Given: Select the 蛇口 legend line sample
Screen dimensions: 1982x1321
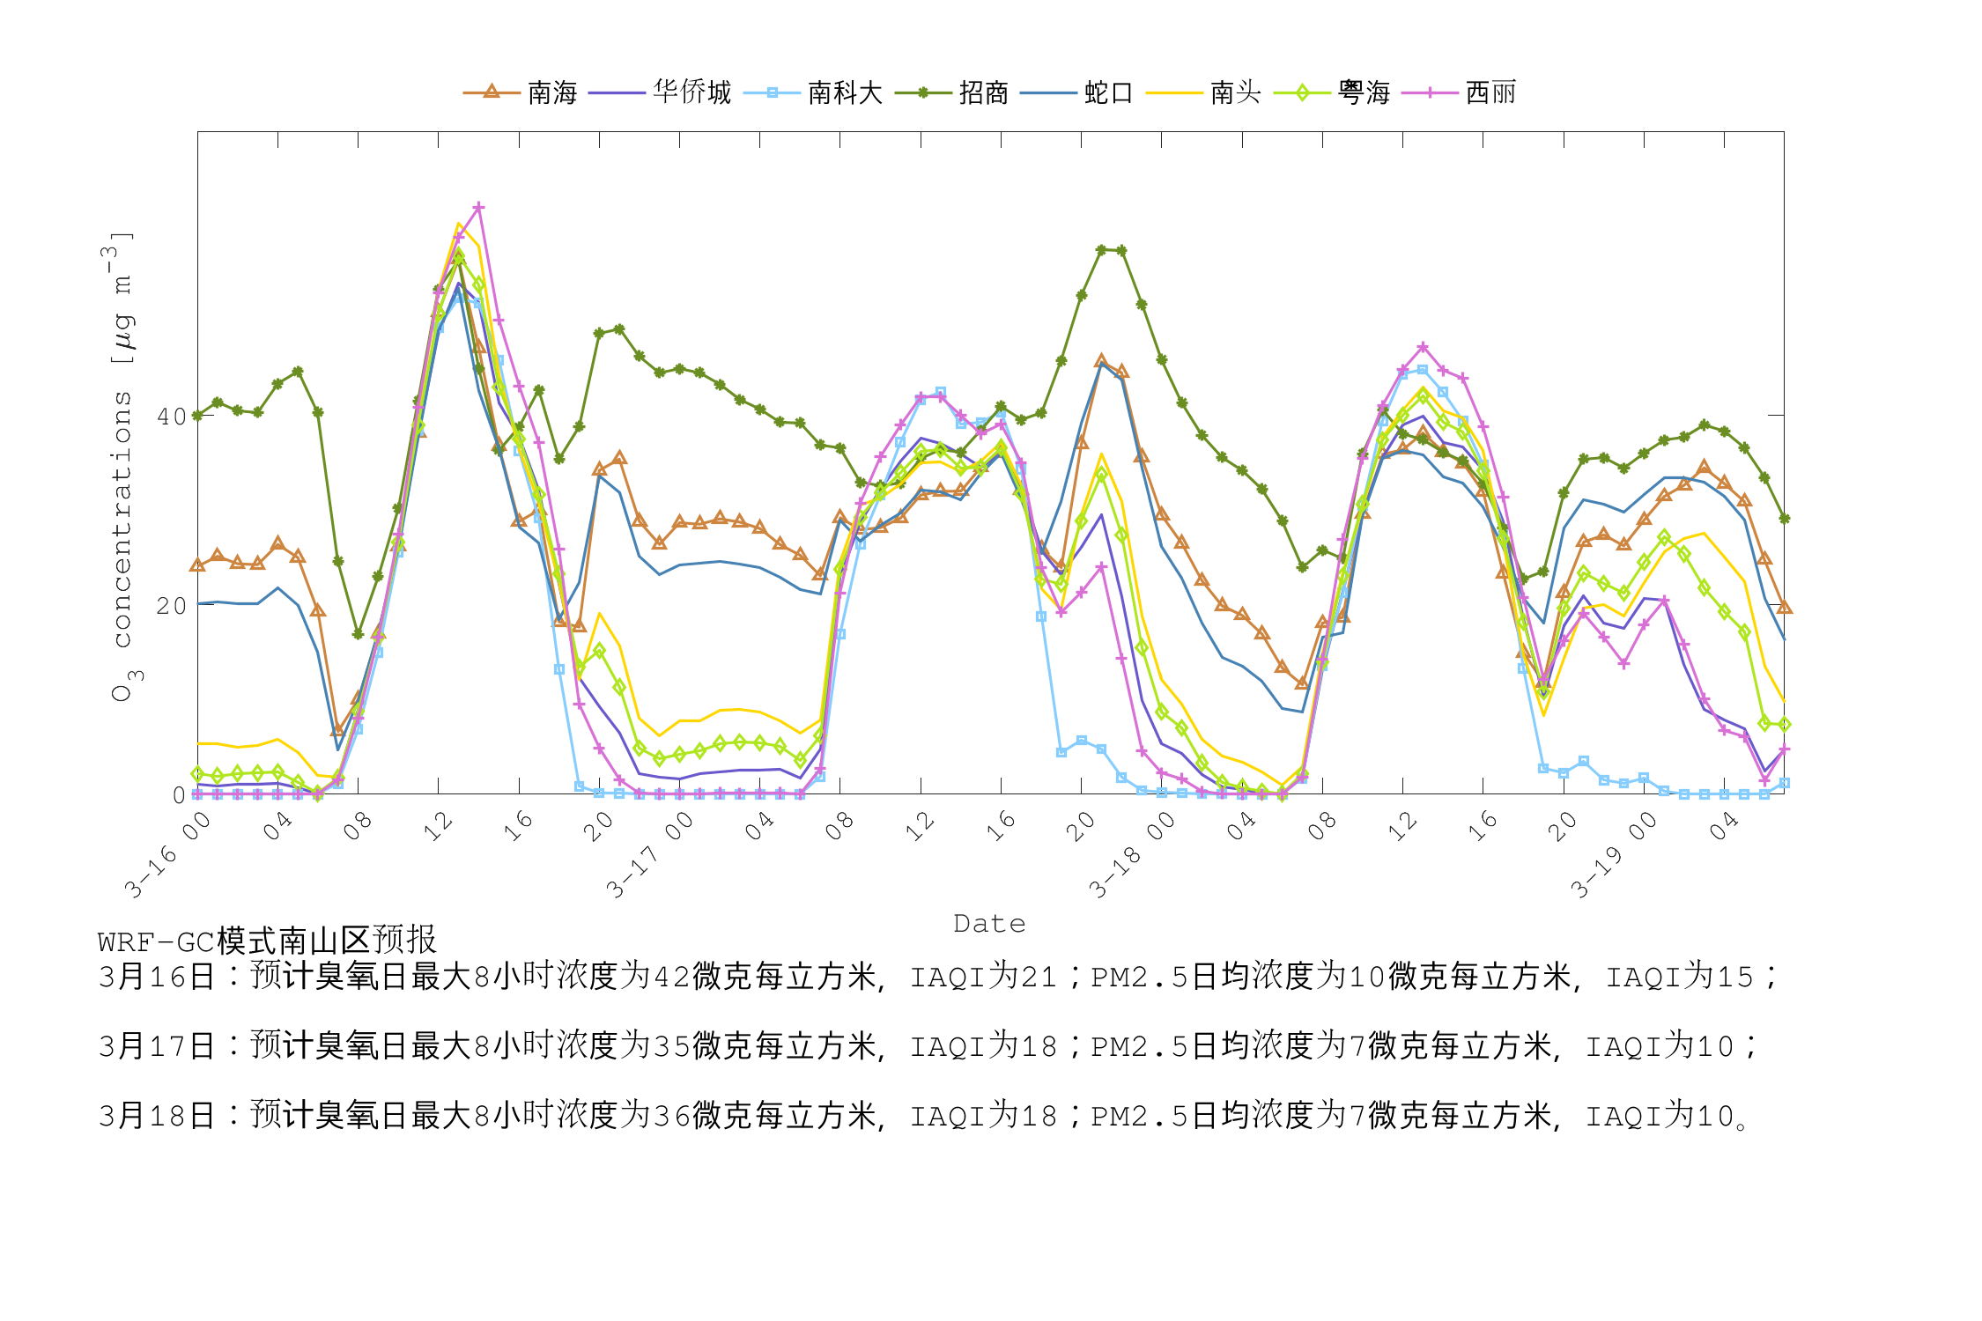Looking at the screenshot, I should [x=1050, y=91].
